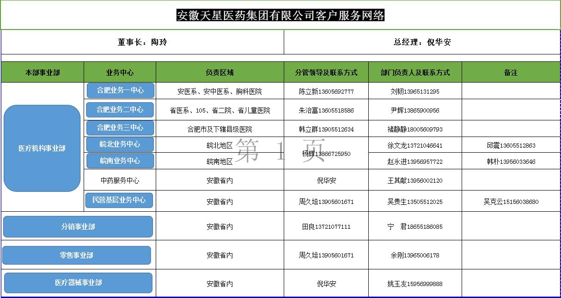The width and height of the screenshot is (561, 298).
Task: Select cell 赵永进13956957722
Action: pos(415,161)
